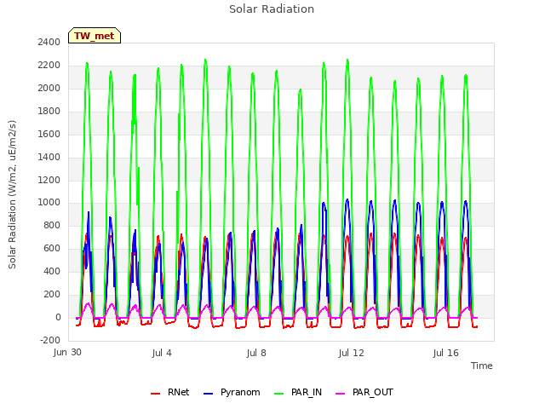
Task: Click the 800 y-axis tick label
Action: point(52,226)
